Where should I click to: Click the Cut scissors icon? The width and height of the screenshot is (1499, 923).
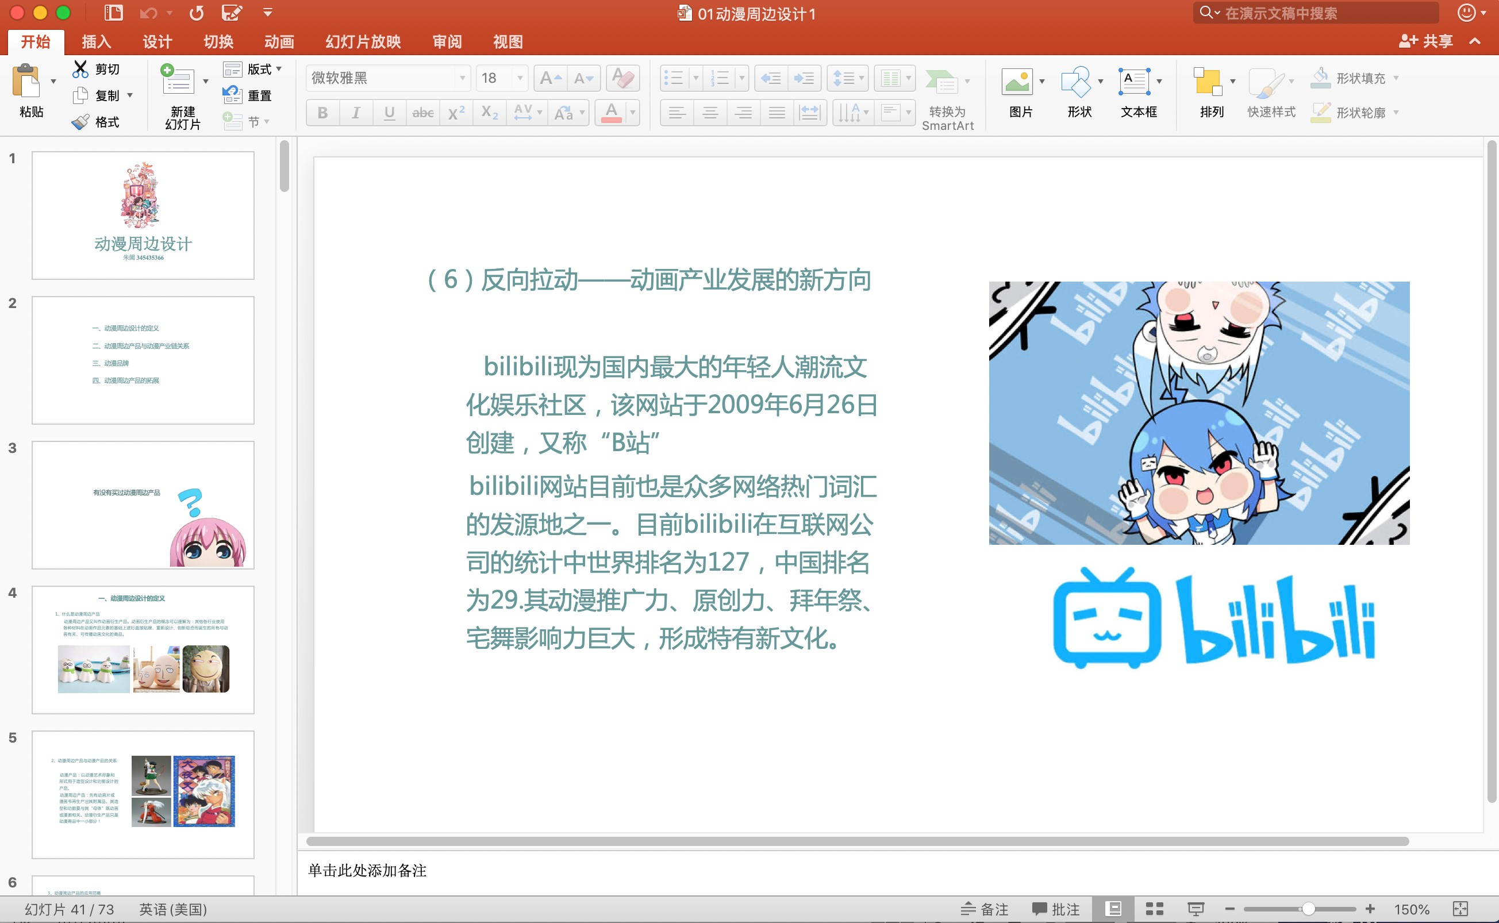pos(80,69)
